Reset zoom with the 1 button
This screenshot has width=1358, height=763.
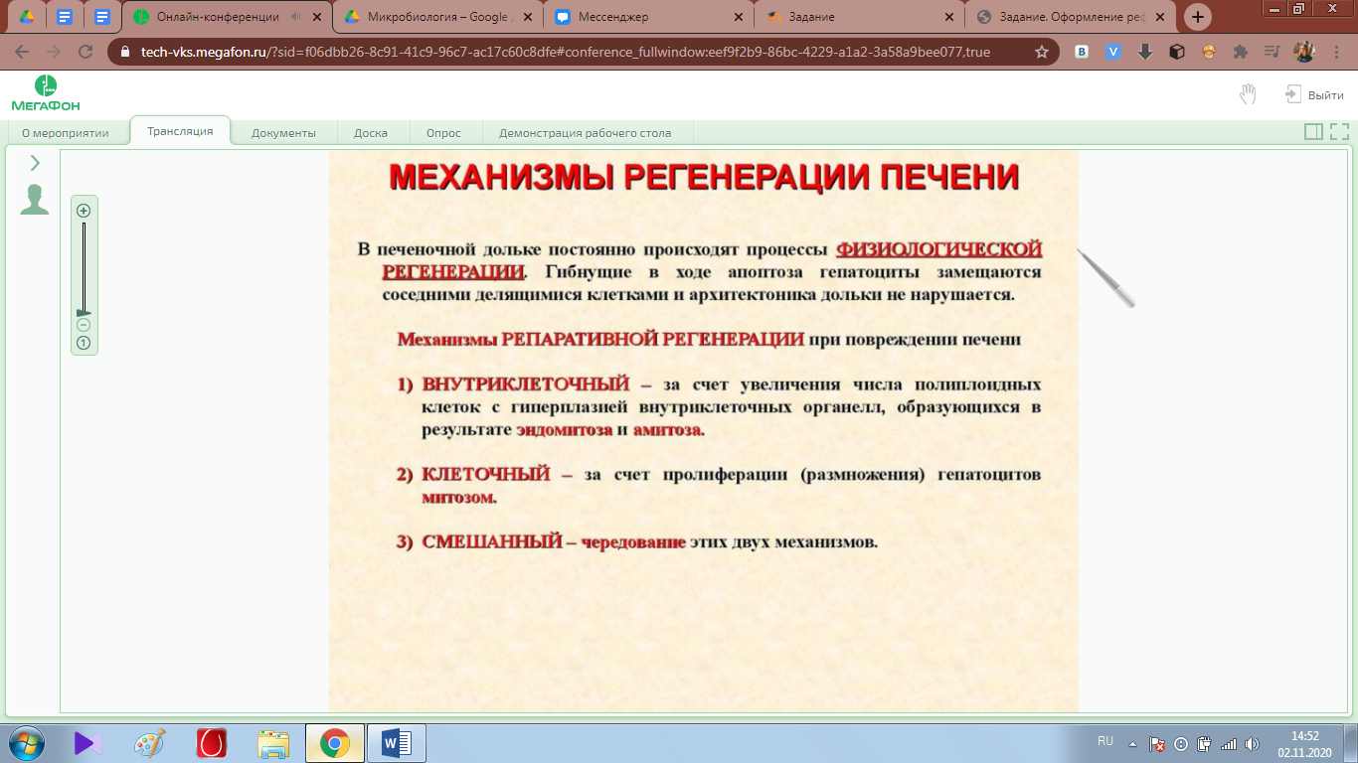tap(84, 343)
